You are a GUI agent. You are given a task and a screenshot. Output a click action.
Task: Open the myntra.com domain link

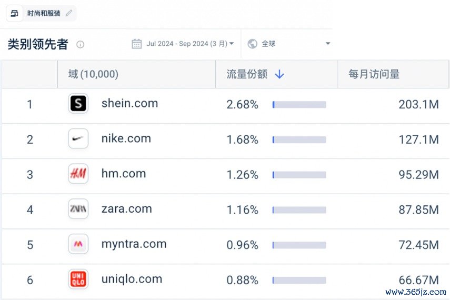coord(134,244)
